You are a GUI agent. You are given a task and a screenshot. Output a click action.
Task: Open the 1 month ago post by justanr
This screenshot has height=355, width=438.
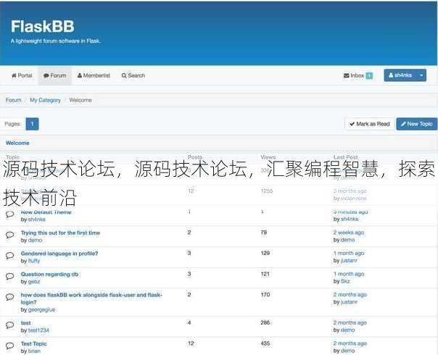[x=349, y=253]
